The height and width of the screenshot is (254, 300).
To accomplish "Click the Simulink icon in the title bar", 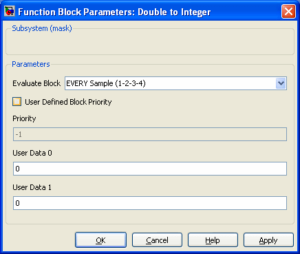I will (10, 11).
